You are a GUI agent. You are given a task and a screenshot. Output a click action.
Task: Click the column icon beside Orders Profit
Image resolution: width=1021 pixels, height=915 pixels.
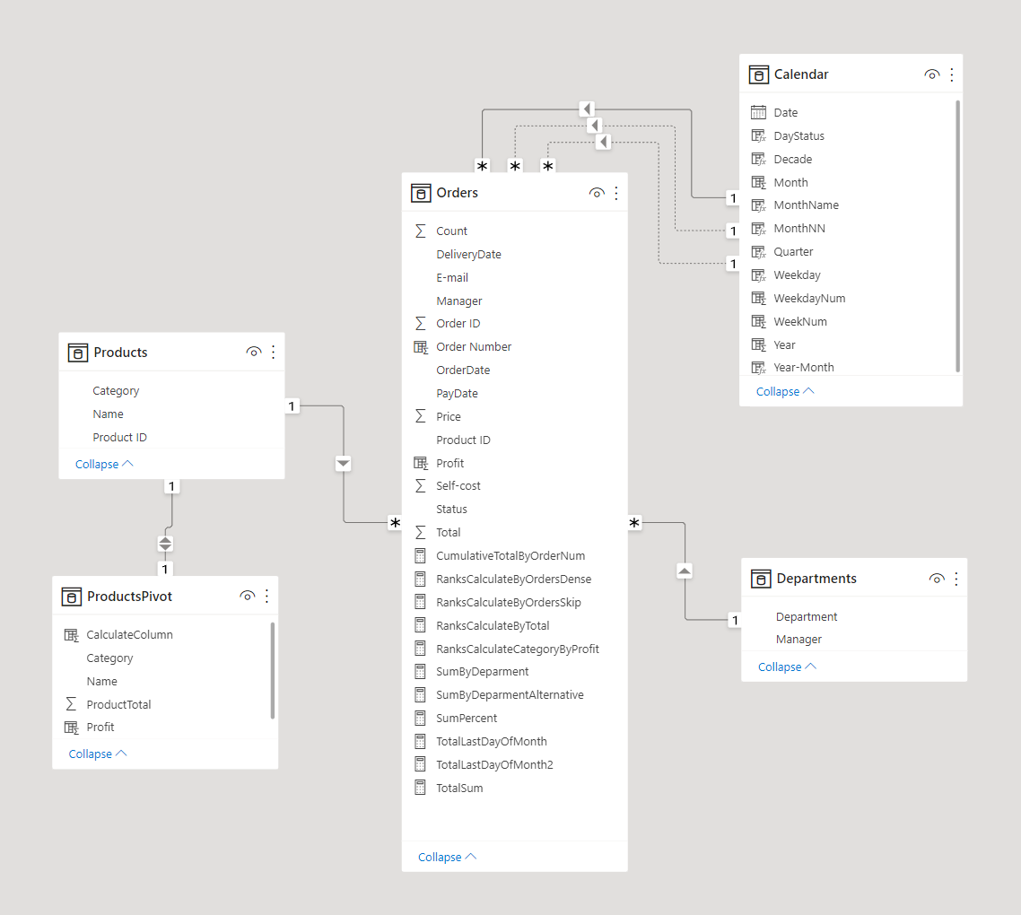[421, 464]
